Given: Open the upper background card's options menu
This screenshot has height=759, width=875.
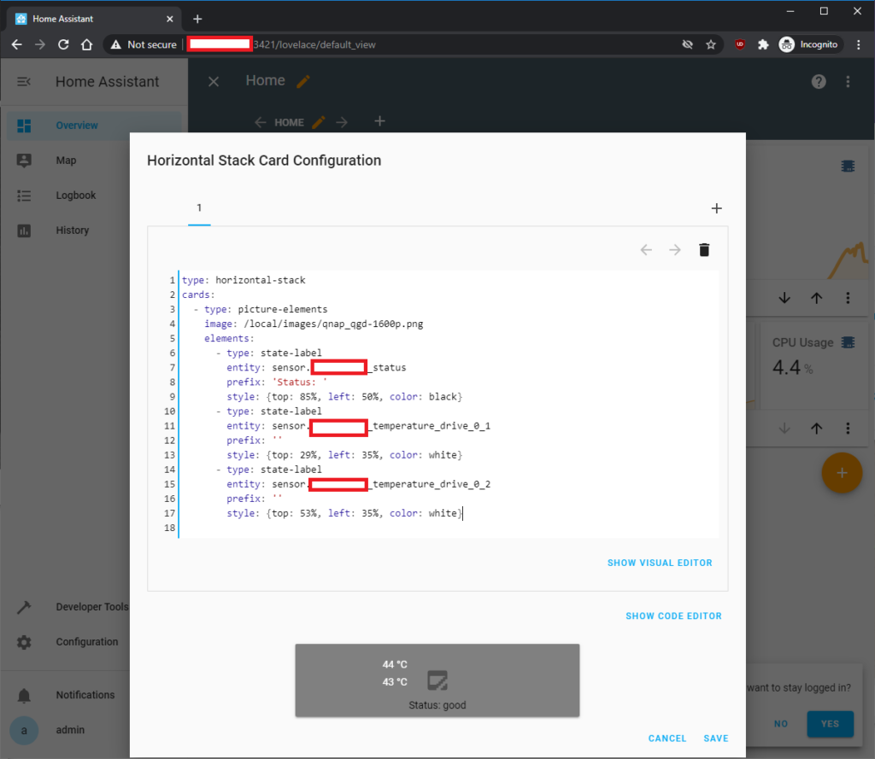Looking at the screenshot, I should pos(848,298).
